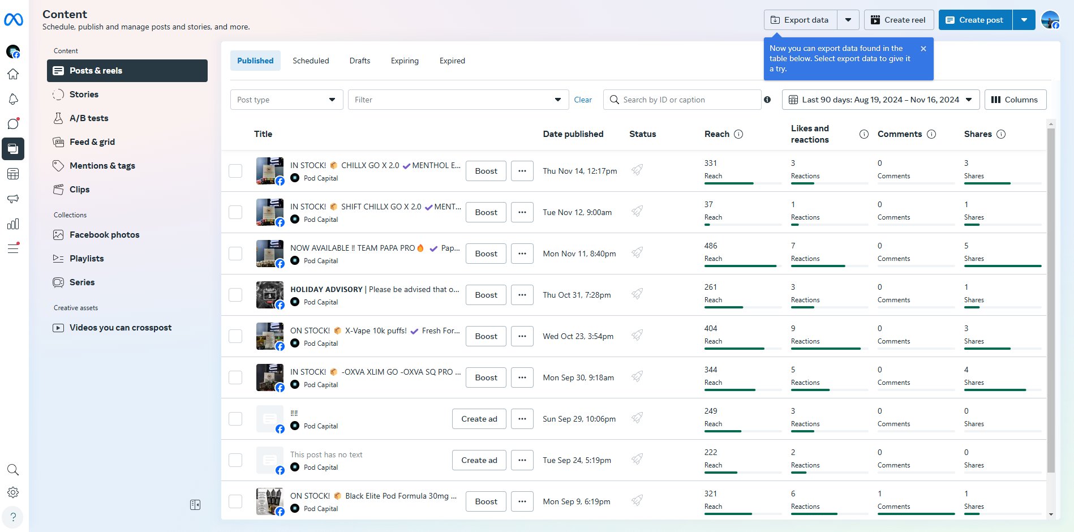Open Ads megaphone icon

(x=13, y=199)
